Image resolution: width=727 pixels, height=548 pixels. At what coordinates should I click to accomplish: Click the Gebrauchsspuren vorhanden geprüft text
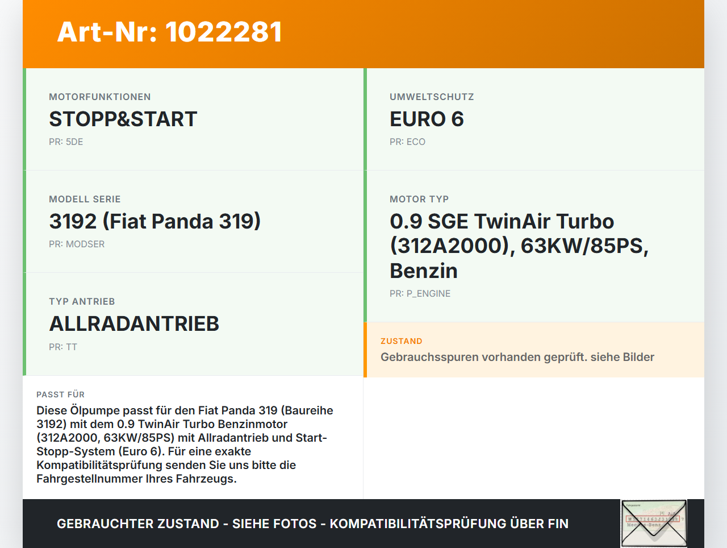pos(517,357)
